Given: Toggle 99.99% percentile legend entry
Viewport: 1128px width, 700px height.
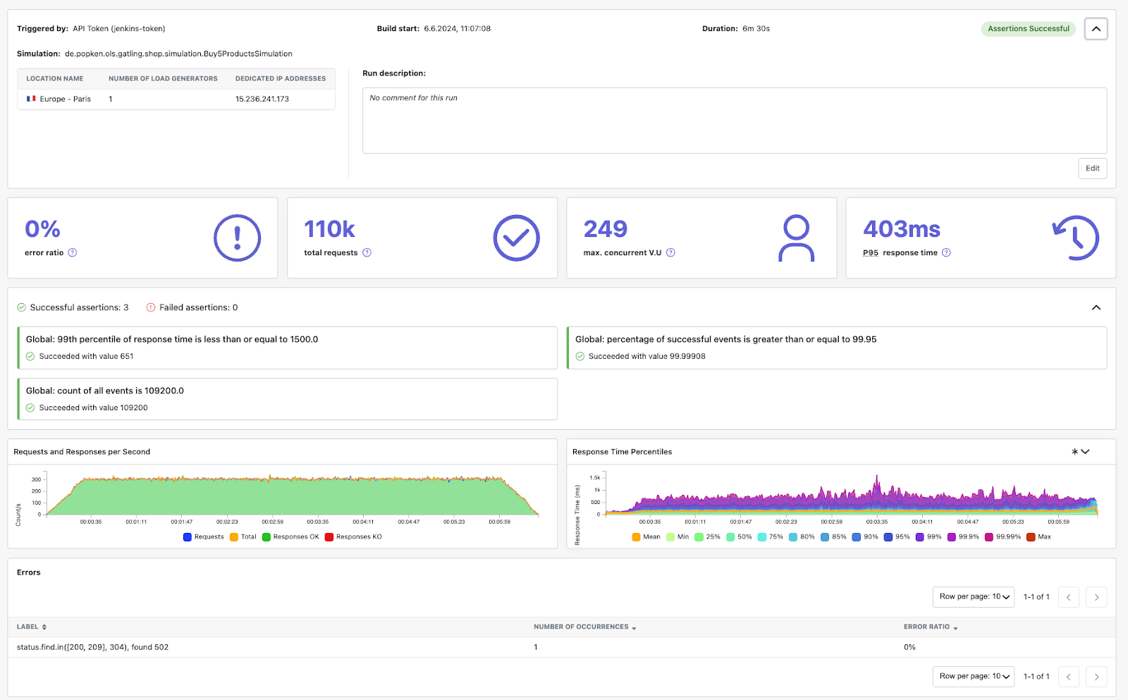Looking at the screenshot, I should pos(1003,537).
